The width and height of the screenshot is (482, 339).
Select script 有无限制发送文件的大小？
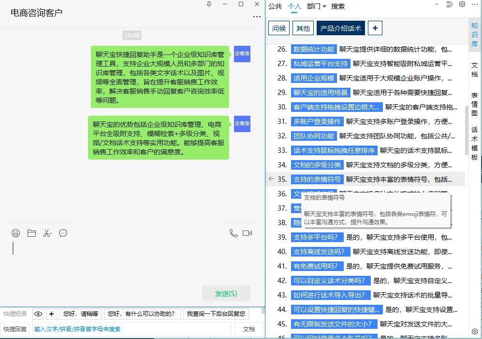334,324
